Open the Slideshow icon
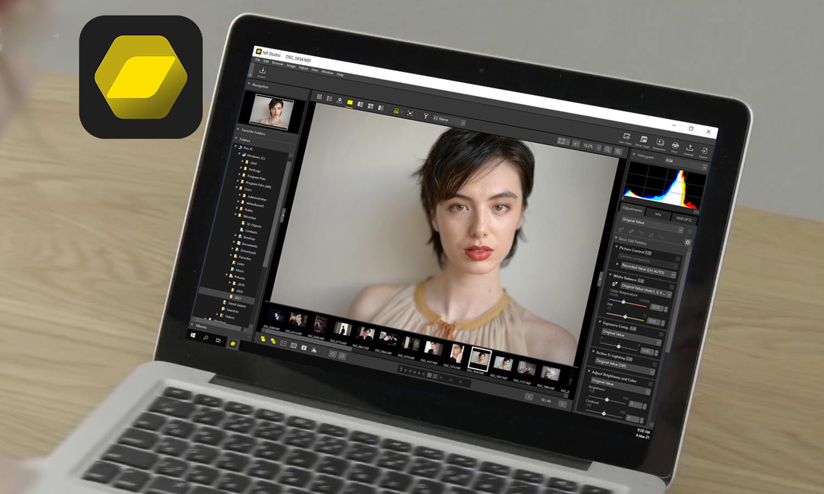The image size is (824, 494). (x=660, y=144)
